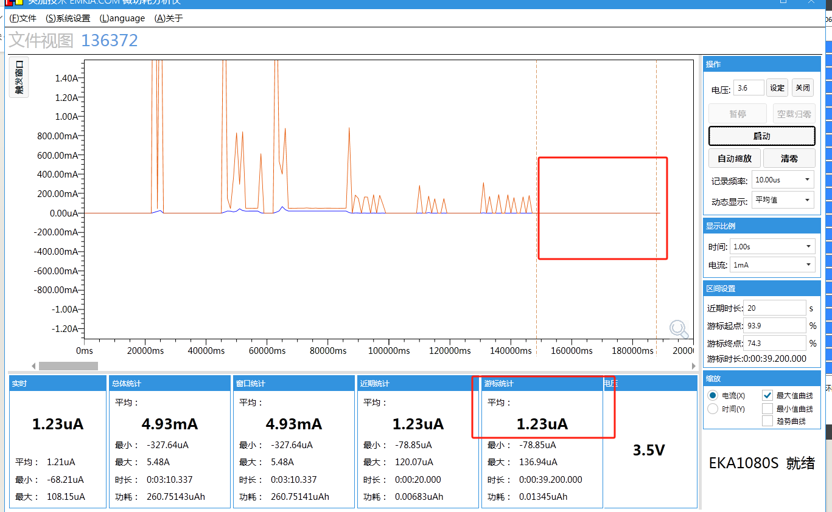Click the 1.40A y-axis label
832x512 pixels.
click(66, 78)
